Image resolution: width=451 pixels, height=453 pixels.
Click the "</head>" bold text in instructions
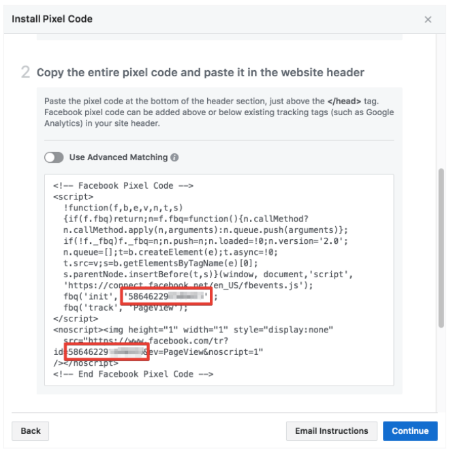coord(344,101)
